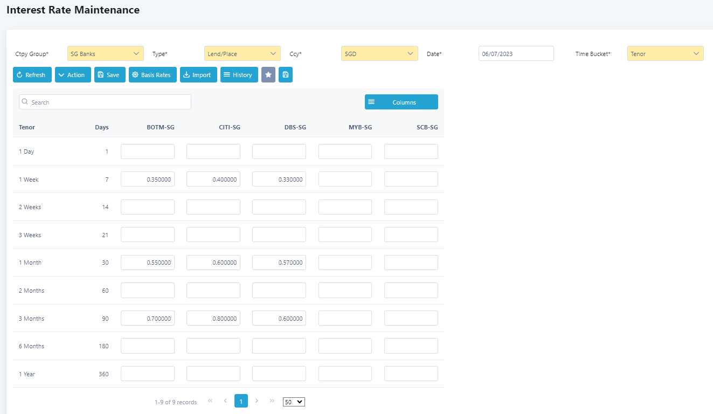Jump to last page arrow
This screenshot has height=414, width=713.
pos(272,401)
